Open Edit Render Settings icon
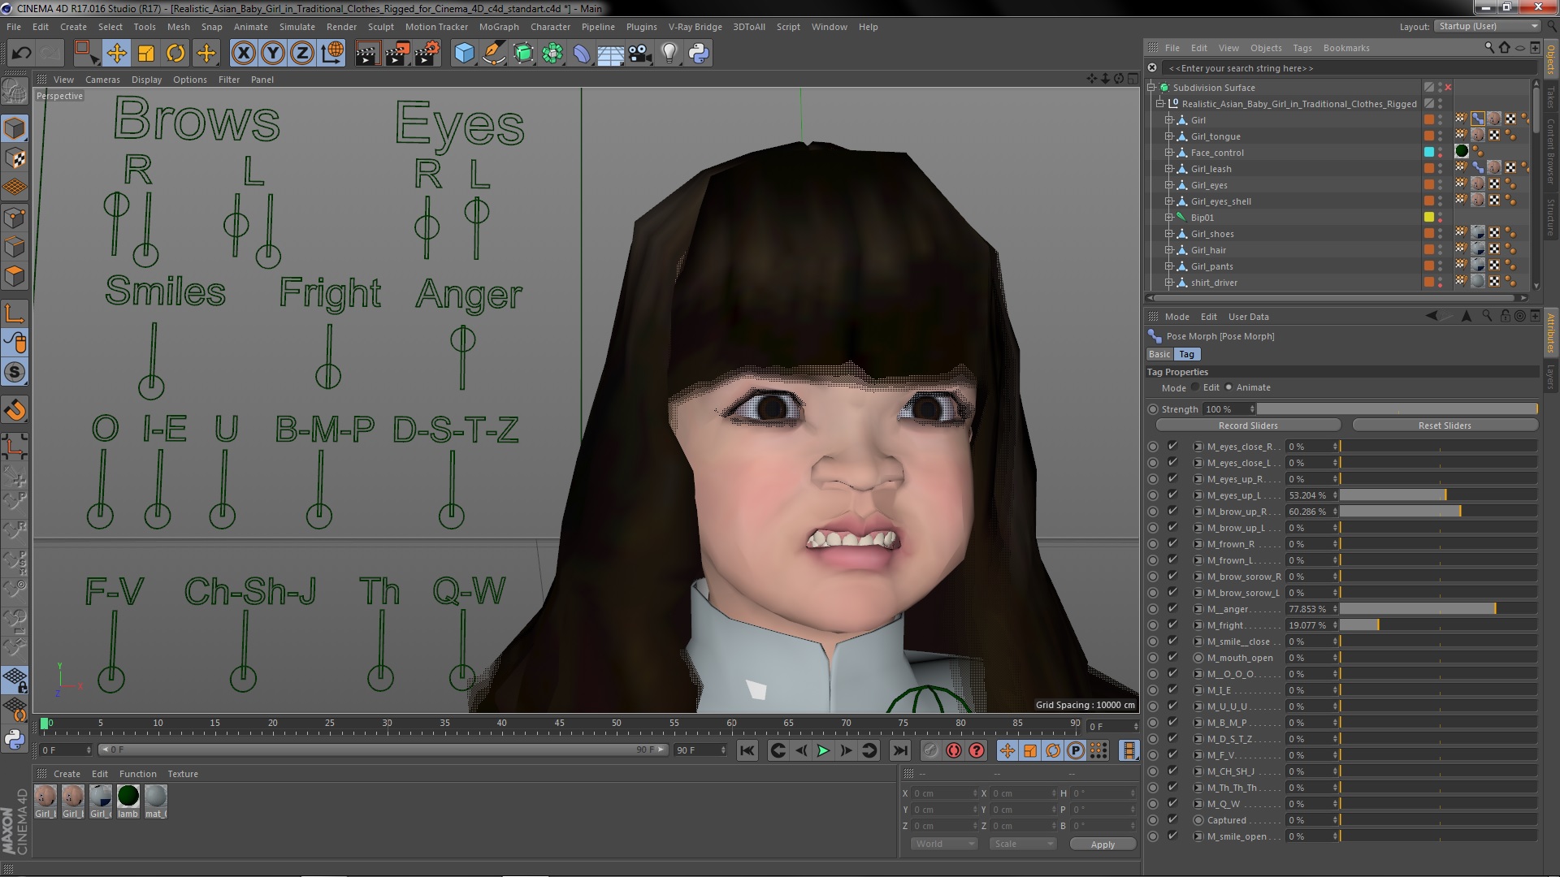The width and height of the screenshot is (1560, 877). coord(427,54)
